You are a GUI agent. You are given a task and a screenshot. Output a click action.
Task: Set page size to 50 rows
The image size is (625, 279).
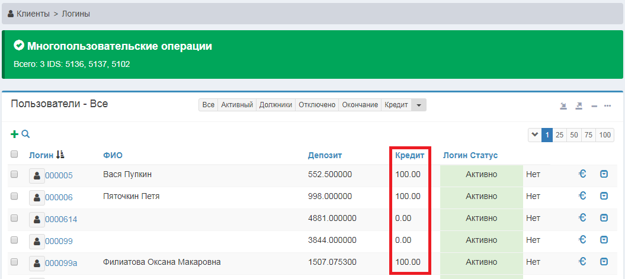pos(573,134)
